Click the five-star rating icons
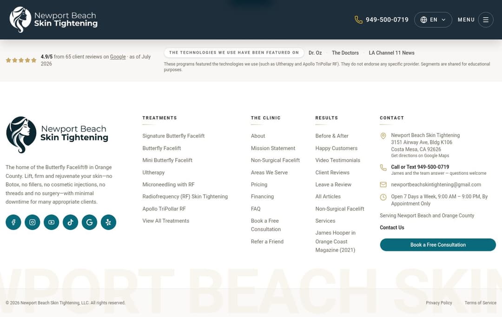The image size is (502, 317). point(21,60)
